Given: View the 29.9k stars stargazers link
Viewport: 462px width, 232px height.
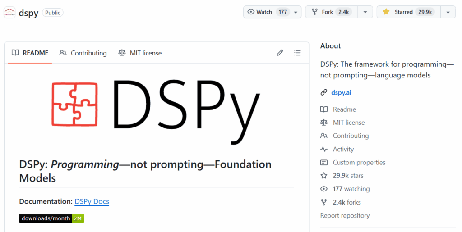Looking at the screenshot, I should click(x=347, y=176).
